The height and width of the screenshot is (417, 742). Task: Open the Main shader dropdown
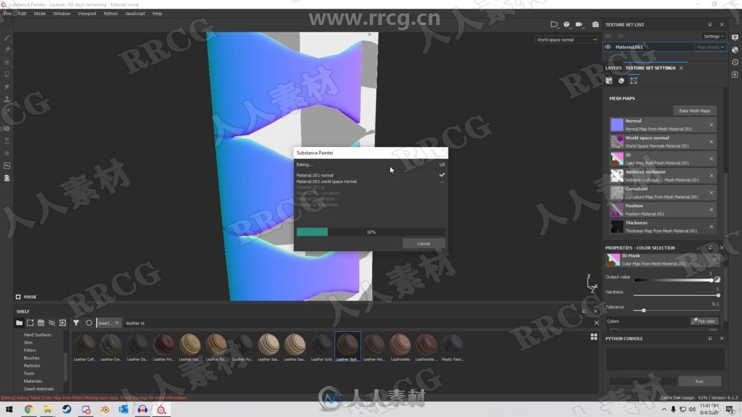[710, 47]
